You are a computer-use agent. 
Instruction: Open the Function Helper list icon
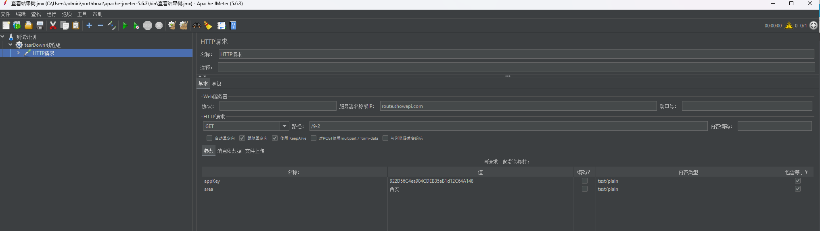coord(221,26)
